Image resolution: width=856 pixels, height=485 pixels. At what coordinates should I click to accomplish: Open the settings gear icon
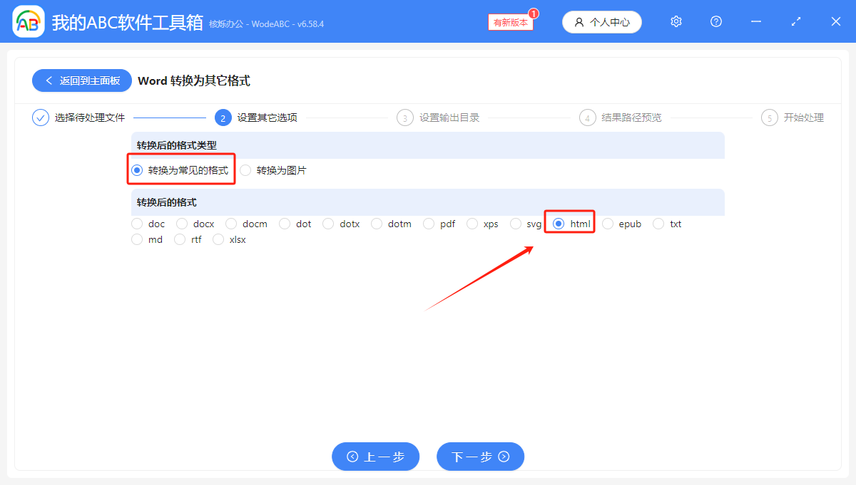coord(676,21)
